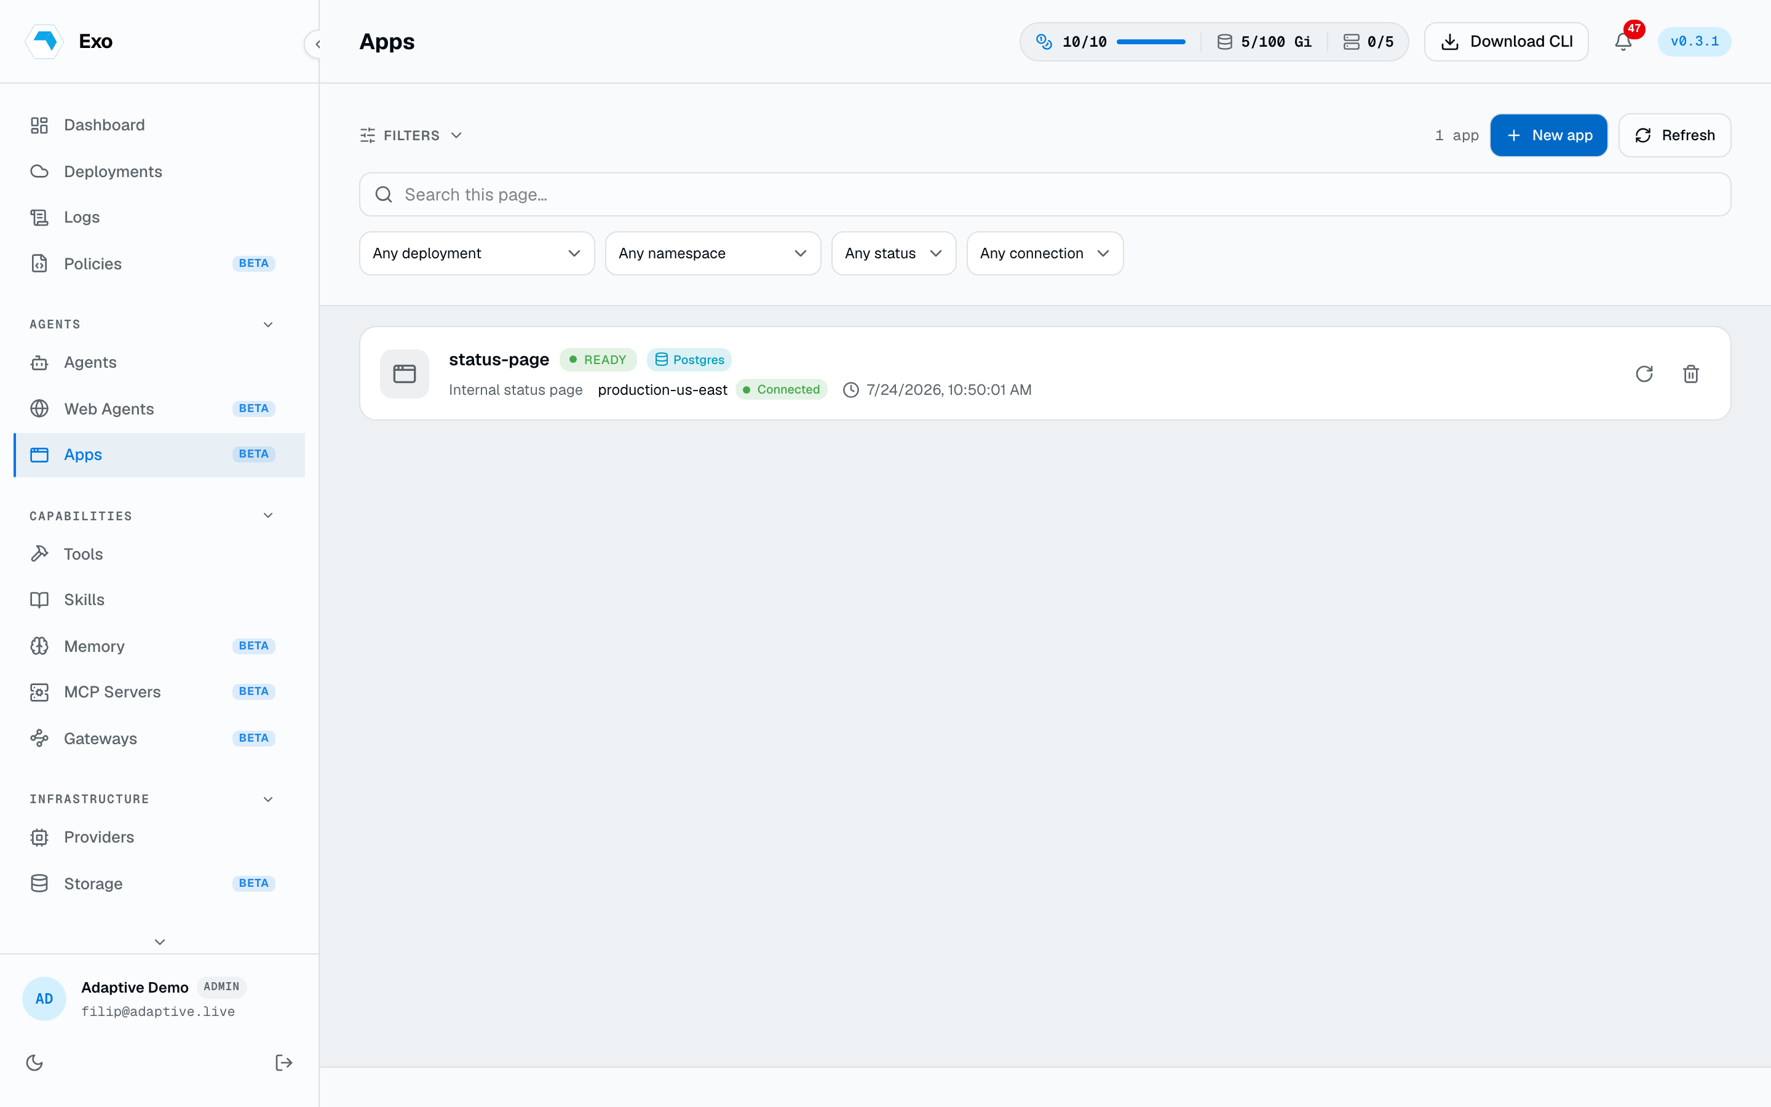Navigate to Agents
This screenshot has width=1771, height=1107.
[x=159, y=362]
